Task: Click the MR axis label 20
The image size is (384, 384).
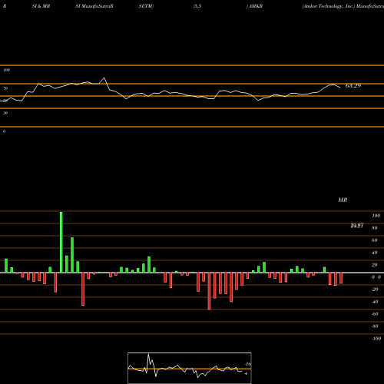Action: (374, 265)
